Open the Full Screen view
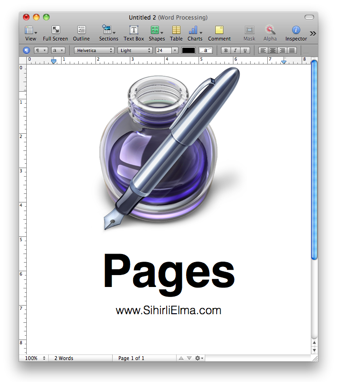 [55, 30]
